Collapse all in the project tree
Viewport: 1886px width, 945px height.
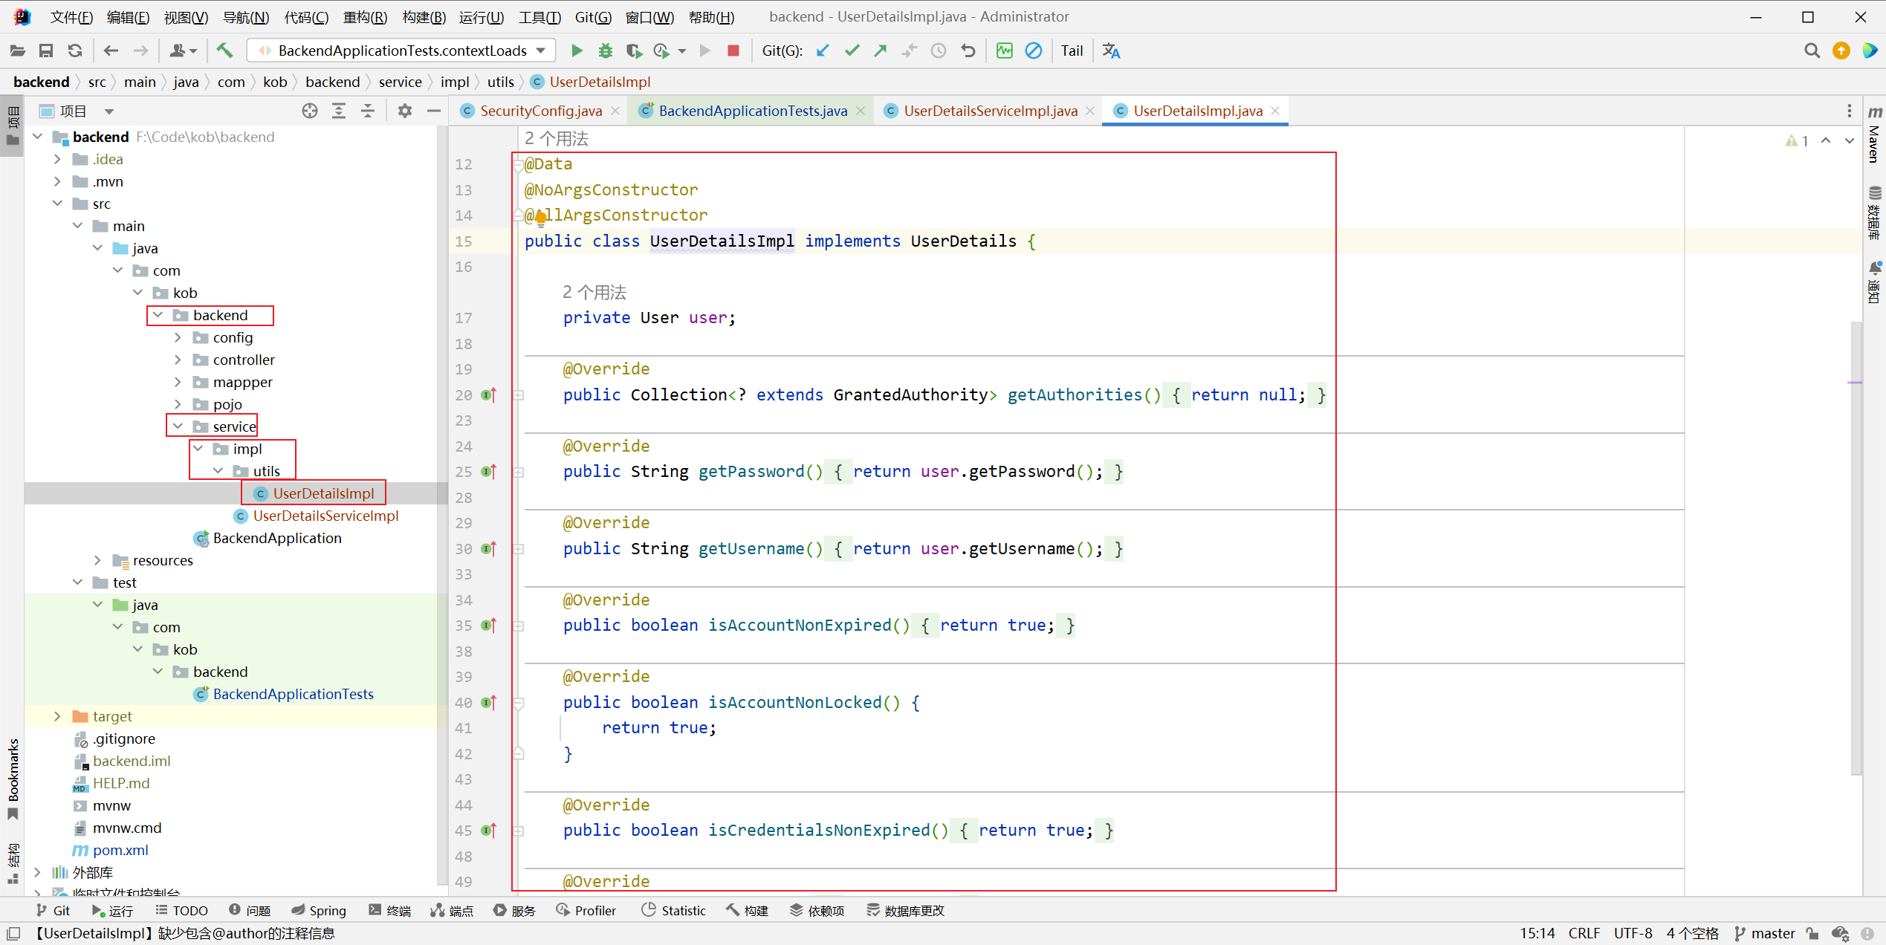point(368,111)
